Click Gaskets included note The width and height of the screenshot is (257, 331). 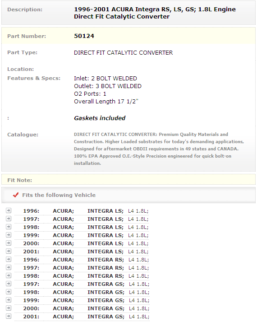point(100,118)
